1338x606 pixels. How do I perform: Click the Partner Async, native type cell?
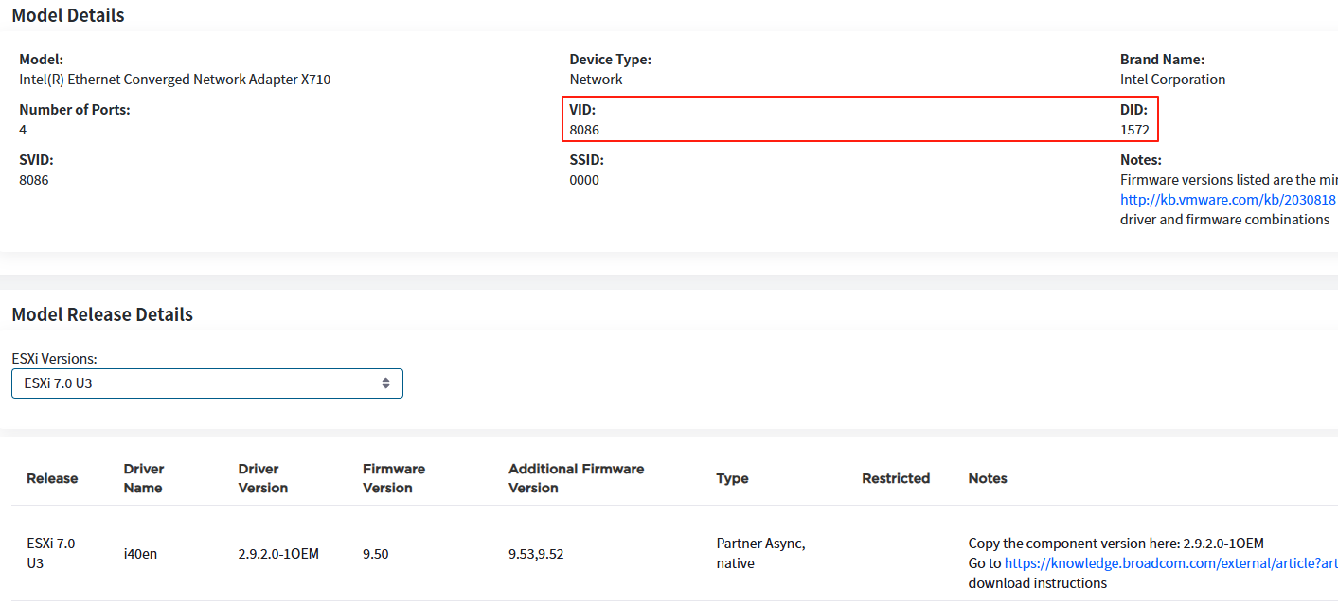(761, 553)
